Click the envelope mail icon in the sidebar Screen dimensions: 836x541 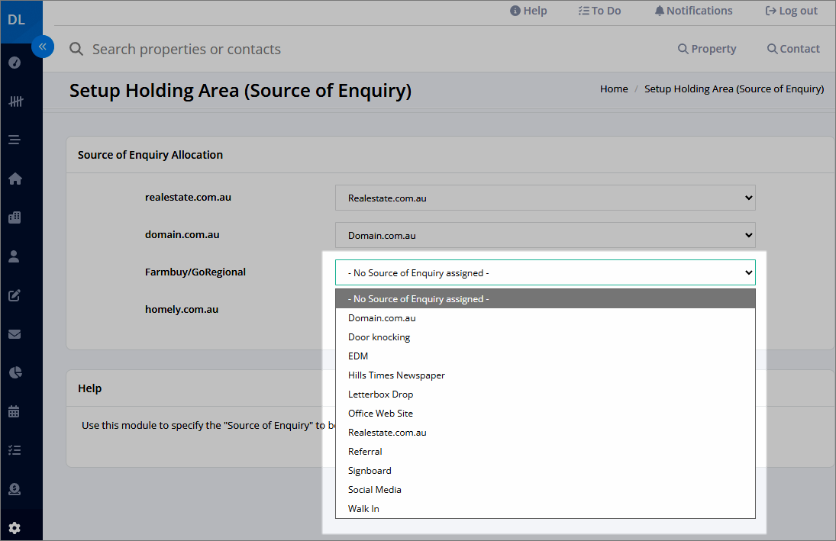tap(15, 334)
